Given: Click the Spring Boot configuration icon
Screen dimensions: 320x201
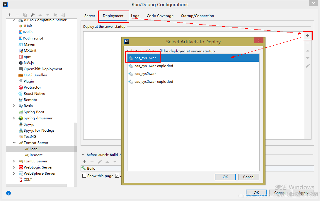Looking at the screenshot, I should (21, 112).
